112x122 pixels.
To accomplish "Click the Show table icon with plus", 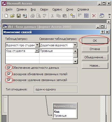I will pos(72,16).
